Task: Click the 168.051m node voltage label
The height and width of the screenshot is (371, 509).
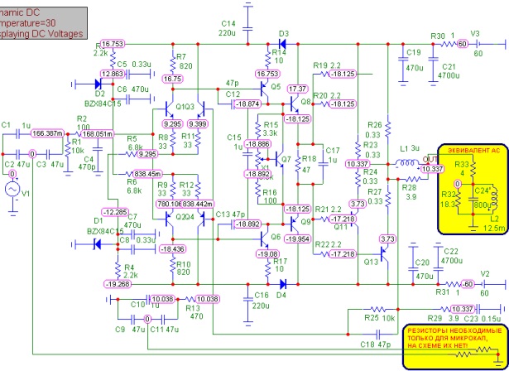Action: click(x=98, y=134)
